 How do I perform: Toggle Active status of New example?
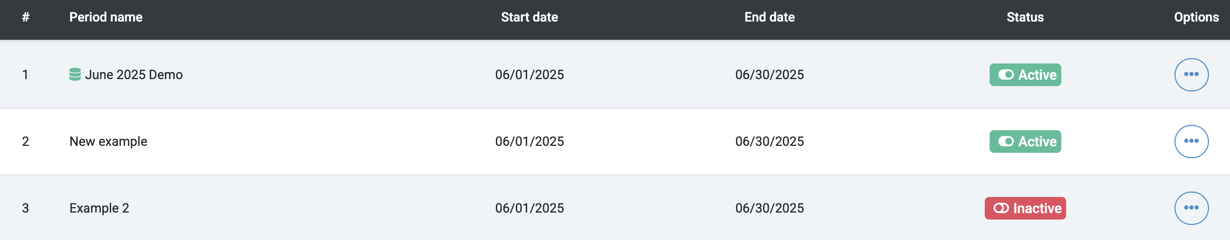[x=1025, y=142]
